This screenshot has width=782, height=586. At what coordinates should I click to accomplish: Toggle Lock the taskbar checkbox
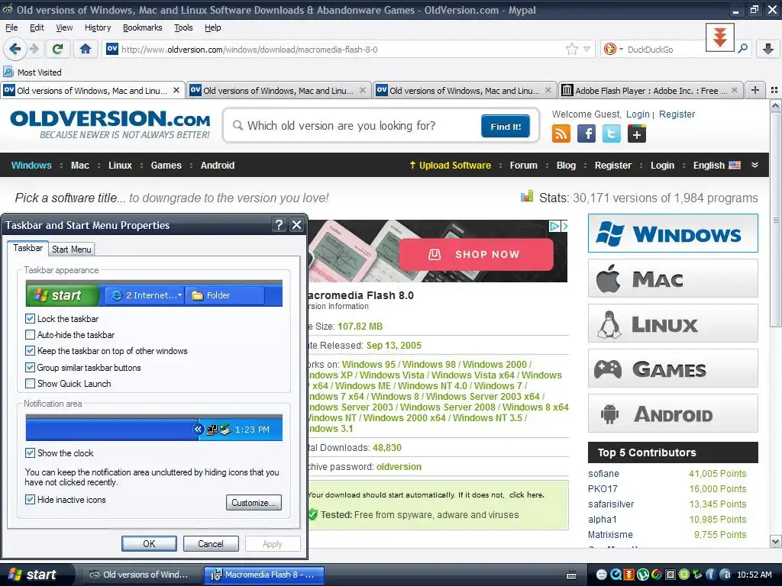[x=30, y=318]
